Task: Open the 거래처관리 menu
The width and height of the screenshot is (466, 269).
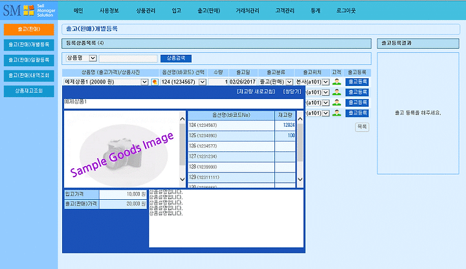Action: coord(247,10)
